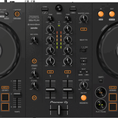Click the LEVEL/DEPTH knob
Image resolution: width=118 pixels, height=118 pixels.
pos(84,85)
